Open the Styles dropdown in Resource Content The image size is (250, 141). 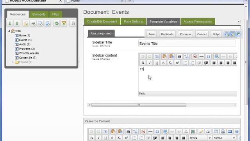tap(200, 138)
